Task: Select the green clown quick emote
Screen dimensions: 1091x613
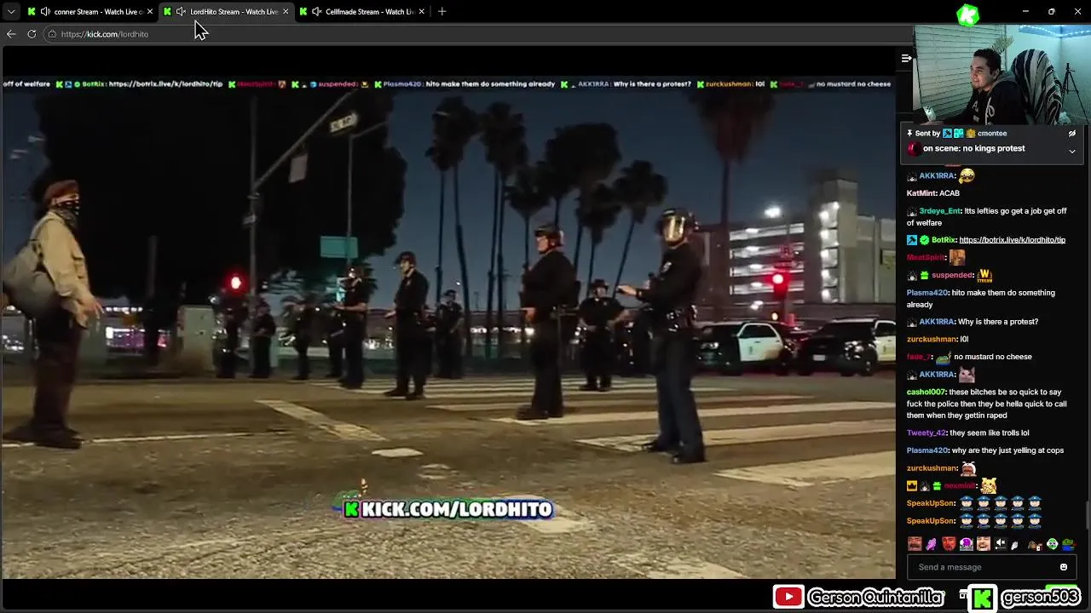Action: click(x=1052, y=544)
